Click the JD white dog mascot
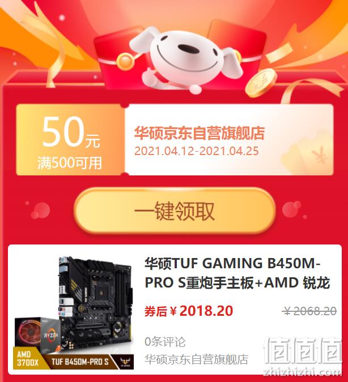The width and height of the screenshot is (348, 382). [185, 58]
